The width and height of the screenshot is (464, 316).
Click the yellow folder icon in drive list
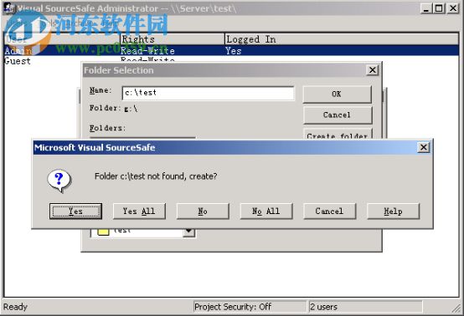pos(103,232)
